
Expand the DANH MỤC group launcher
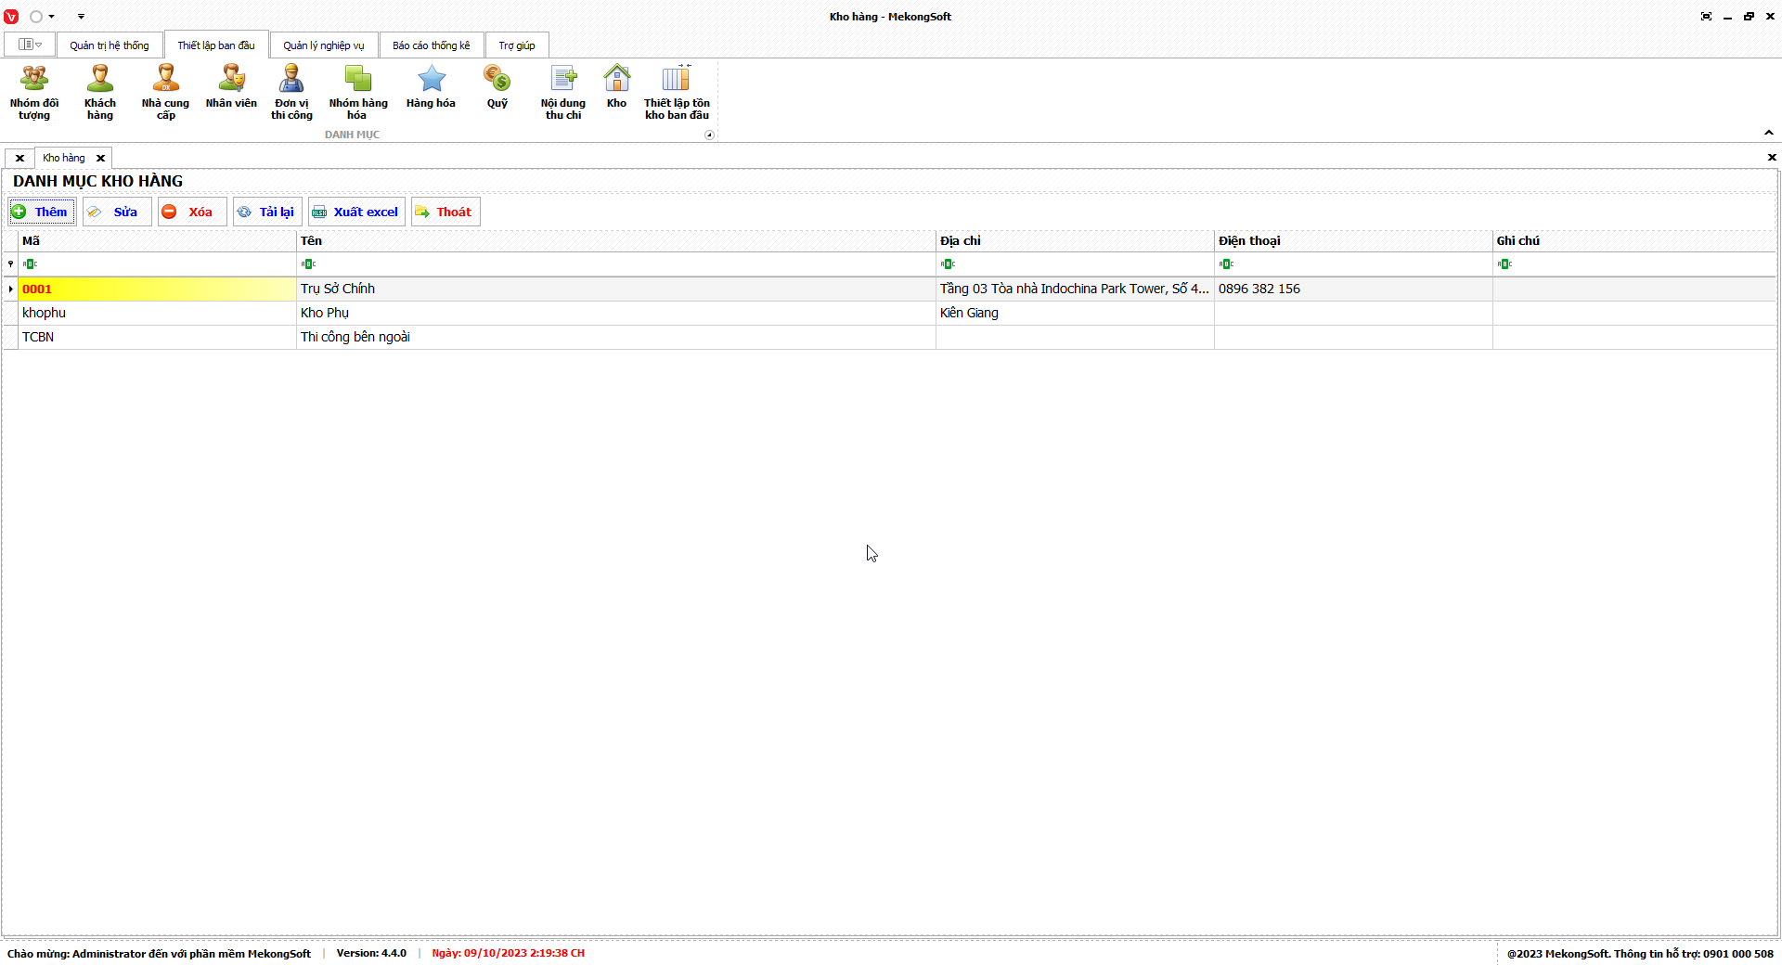(x=709, y=135)
